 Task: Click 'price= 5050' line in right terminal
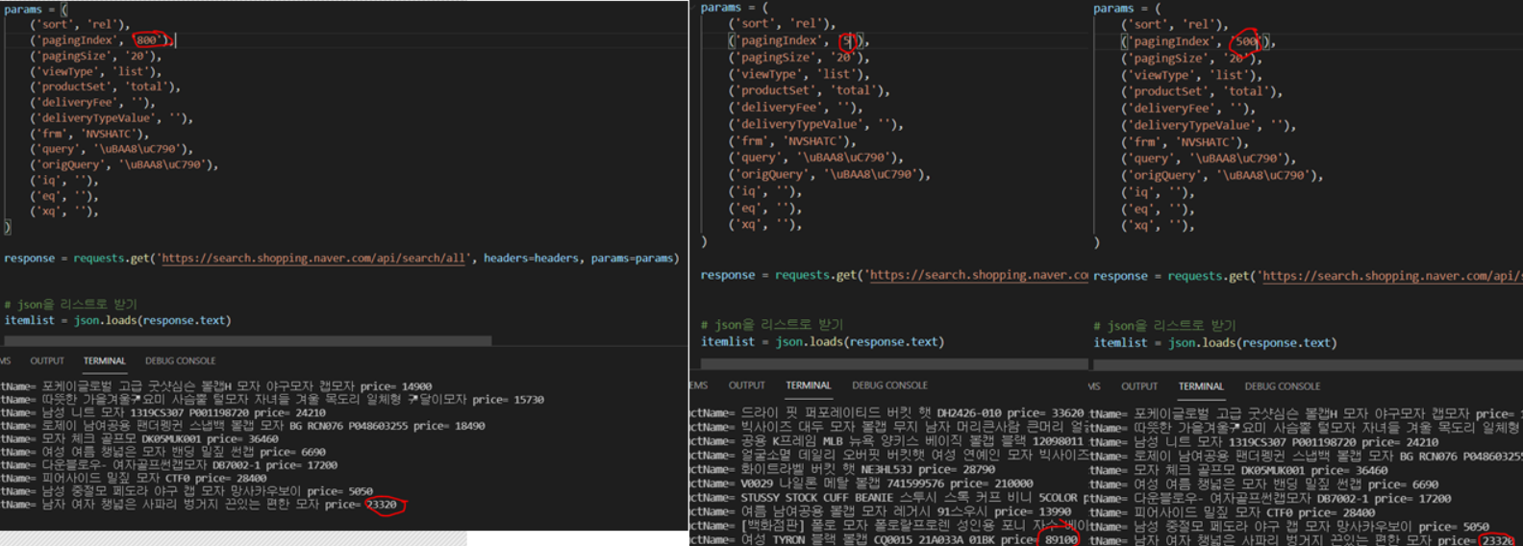click(1289, 527)
